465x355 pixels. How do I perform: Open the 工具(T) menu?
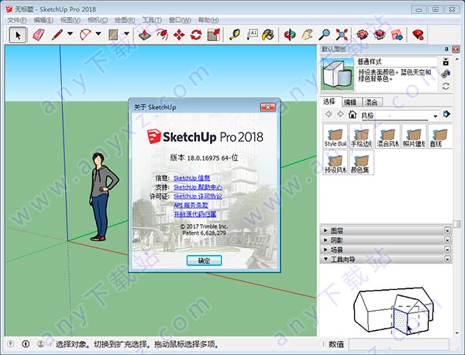click(x=152, y=20)
